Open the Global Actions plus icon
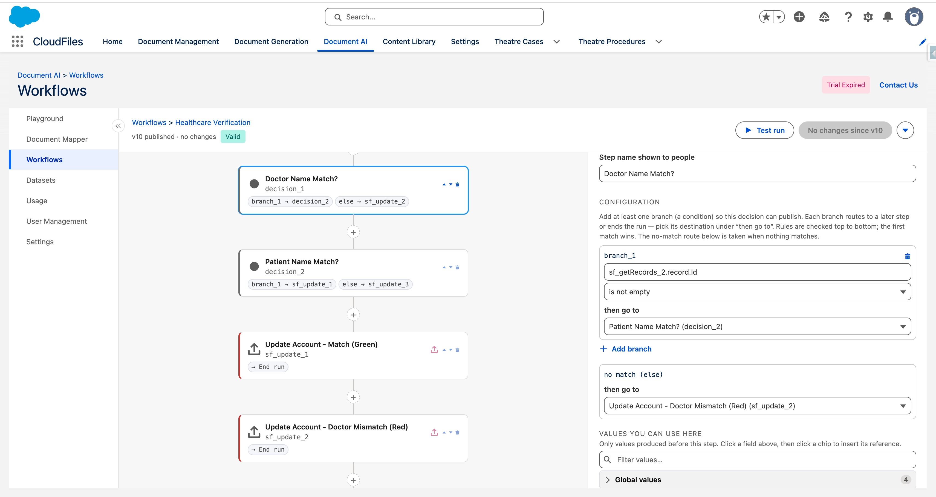 click(799, 17)
